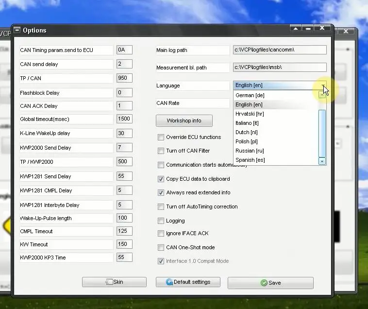Enable the Logging checkbox
Viewport: 368px width, 309px height.
click(161, 221)
